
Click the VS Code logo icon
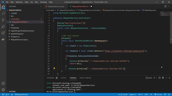point(2,2)
